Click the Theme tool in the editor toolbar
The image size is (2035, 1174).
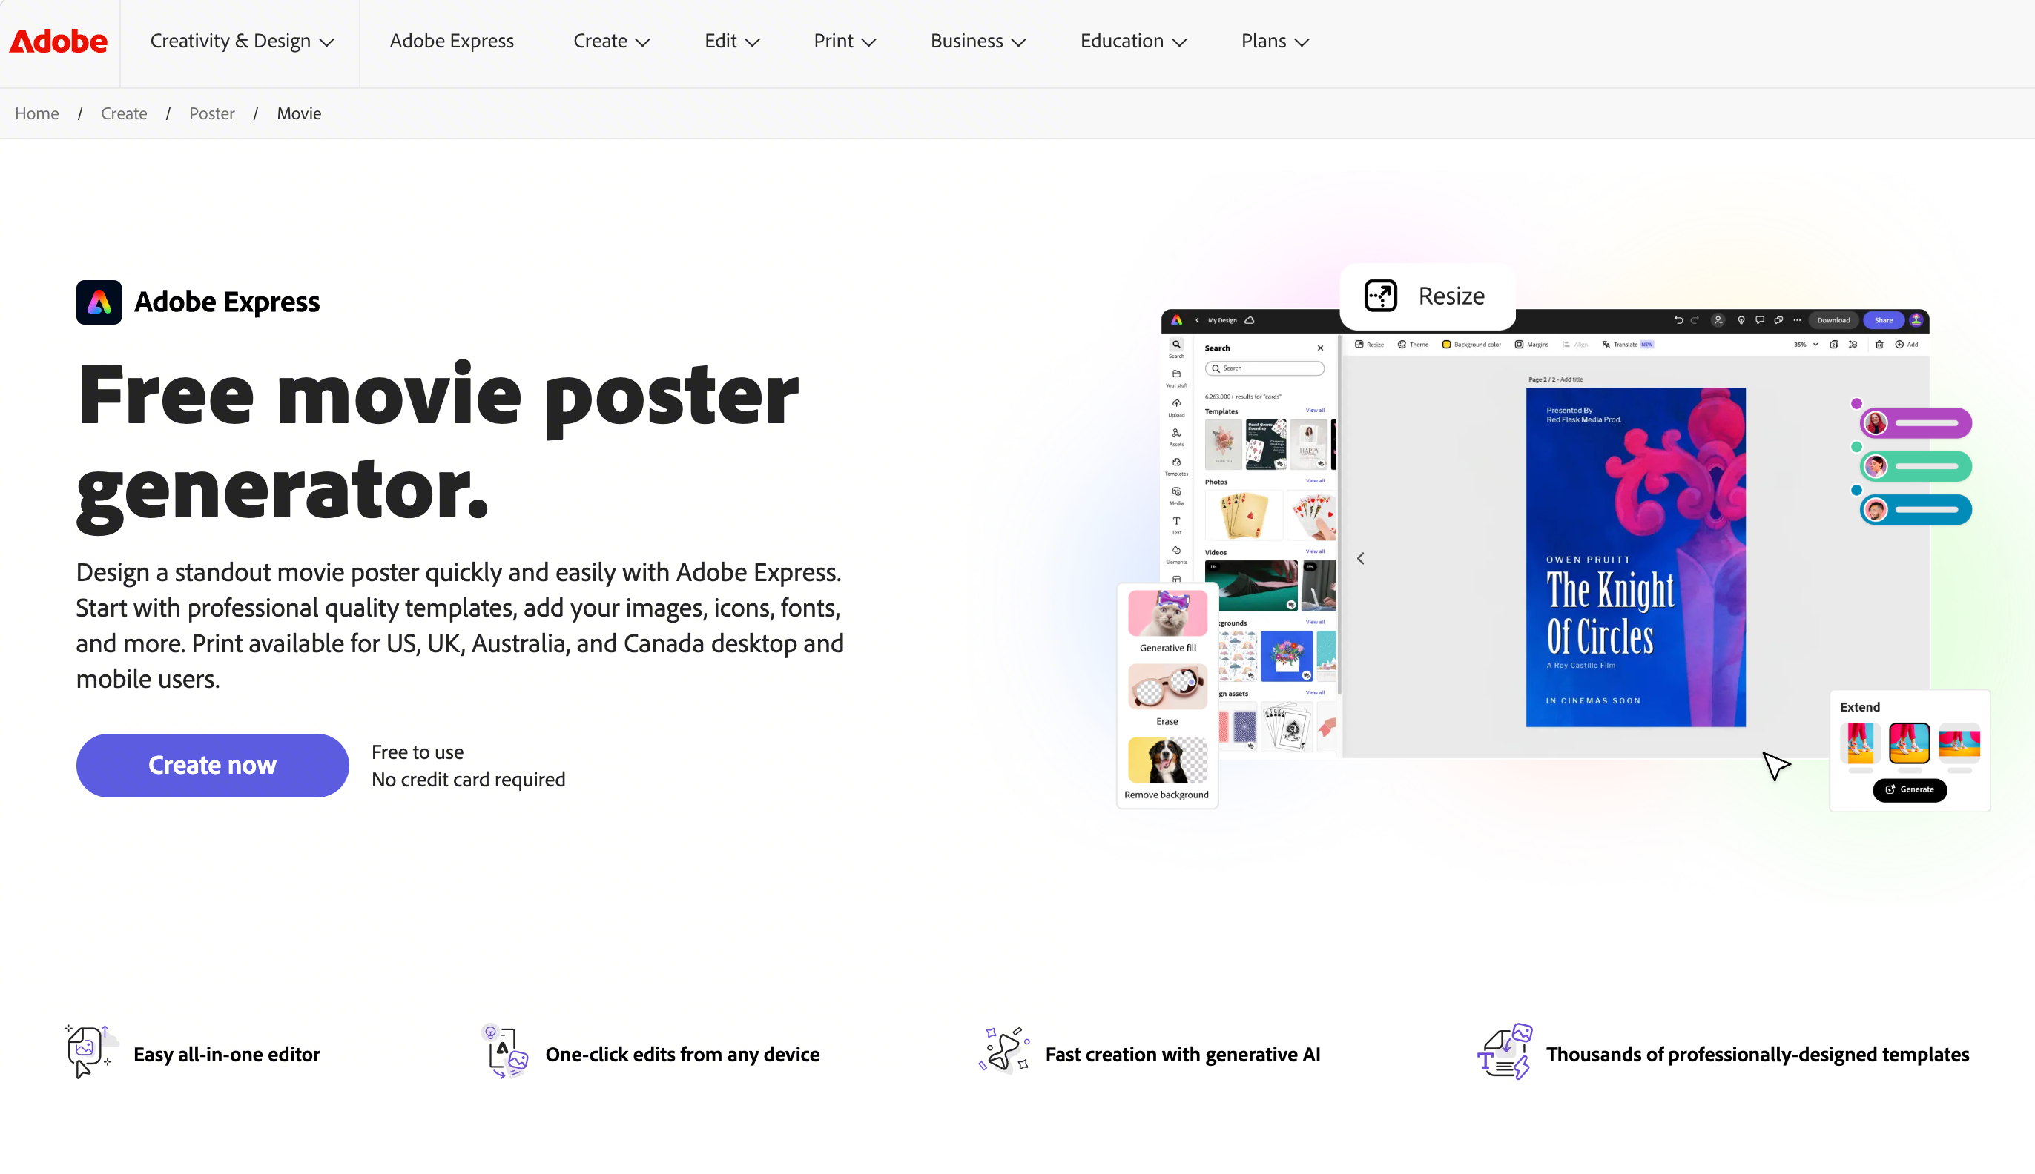click(x=1413, y=345)
